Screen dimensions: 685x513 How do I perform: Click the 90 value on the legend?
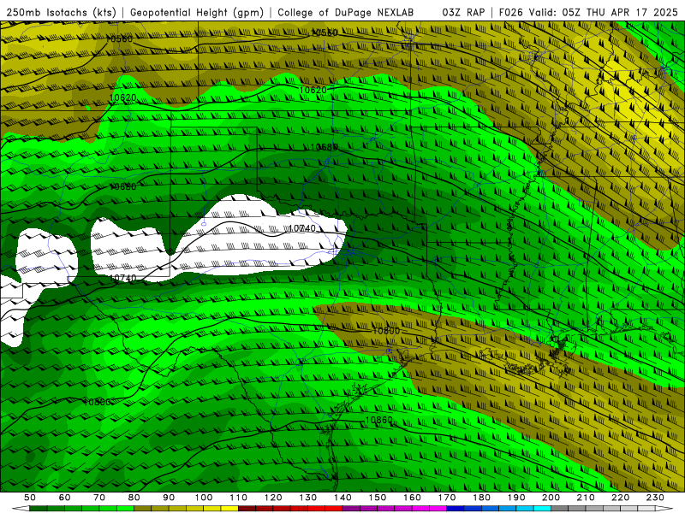coord(169,498)
